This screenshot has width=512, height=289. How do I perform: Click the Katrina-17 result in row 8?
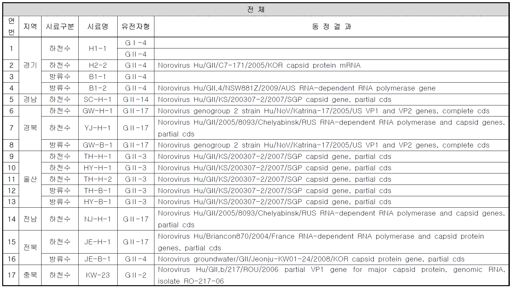tap(323, 145)
